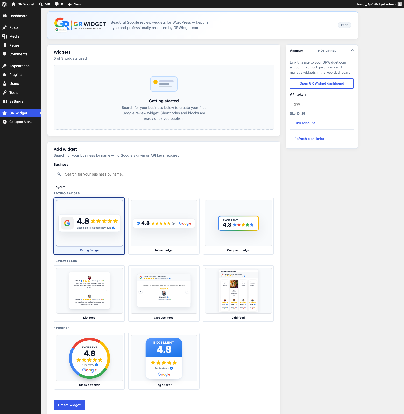The width and height of the screenshot is (404, 414).
Task: Click the GR Widget star icon
Action: tap(5, 113)
